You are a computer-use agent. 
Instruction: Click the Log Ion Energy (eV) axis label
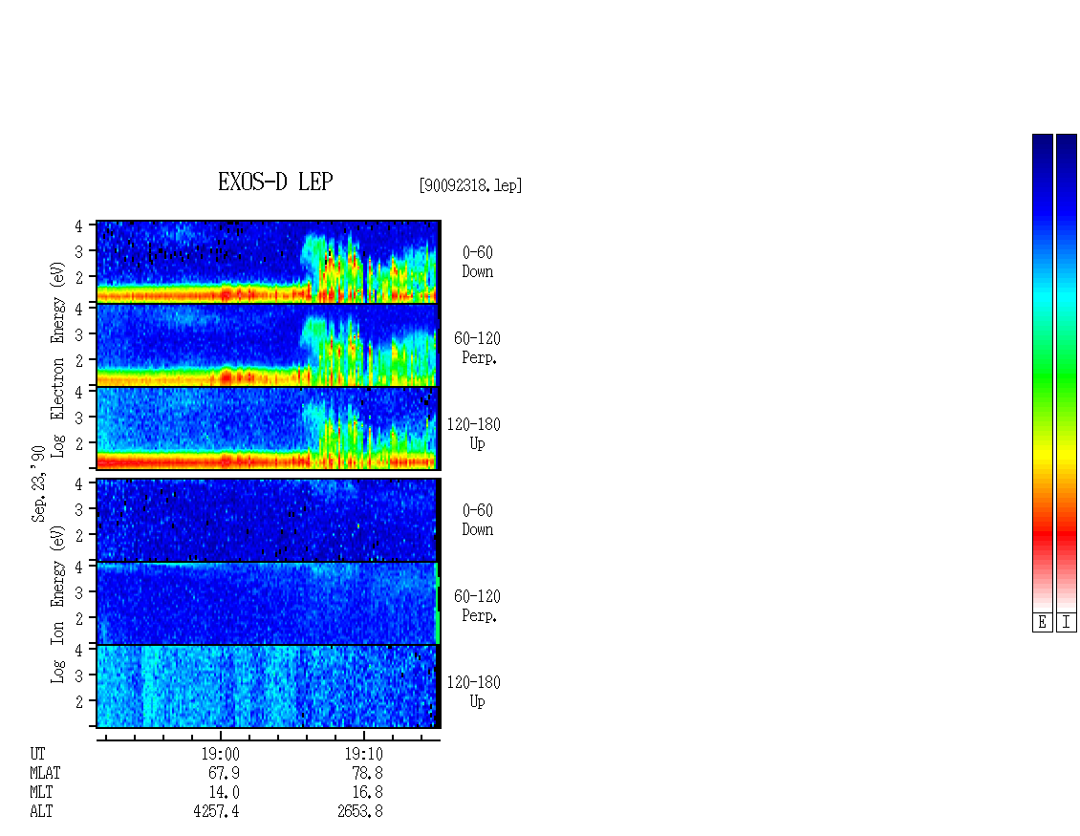point(57,604)
